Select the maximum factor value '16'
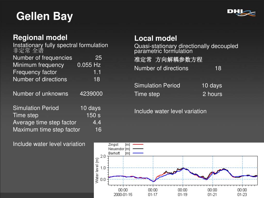264x198 pixels. click(98, 130)
